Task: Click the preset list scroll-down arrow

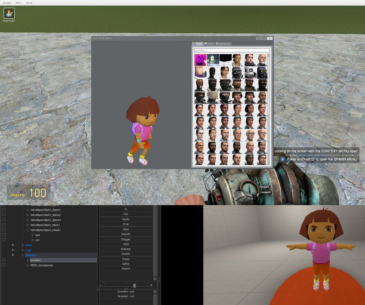Action: click(155, 279)
